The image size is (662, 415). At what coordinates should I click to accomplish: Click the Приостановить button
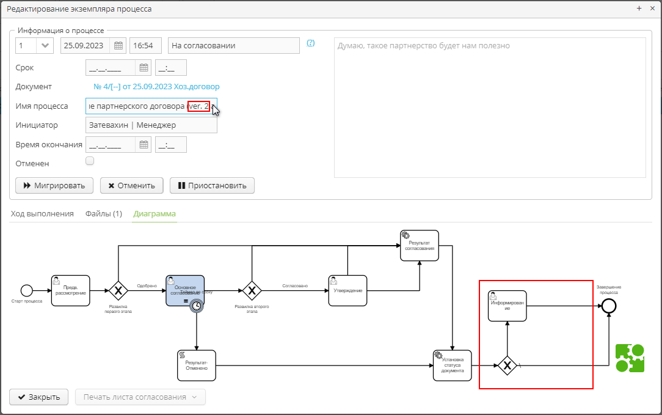(x=212, y=185)
